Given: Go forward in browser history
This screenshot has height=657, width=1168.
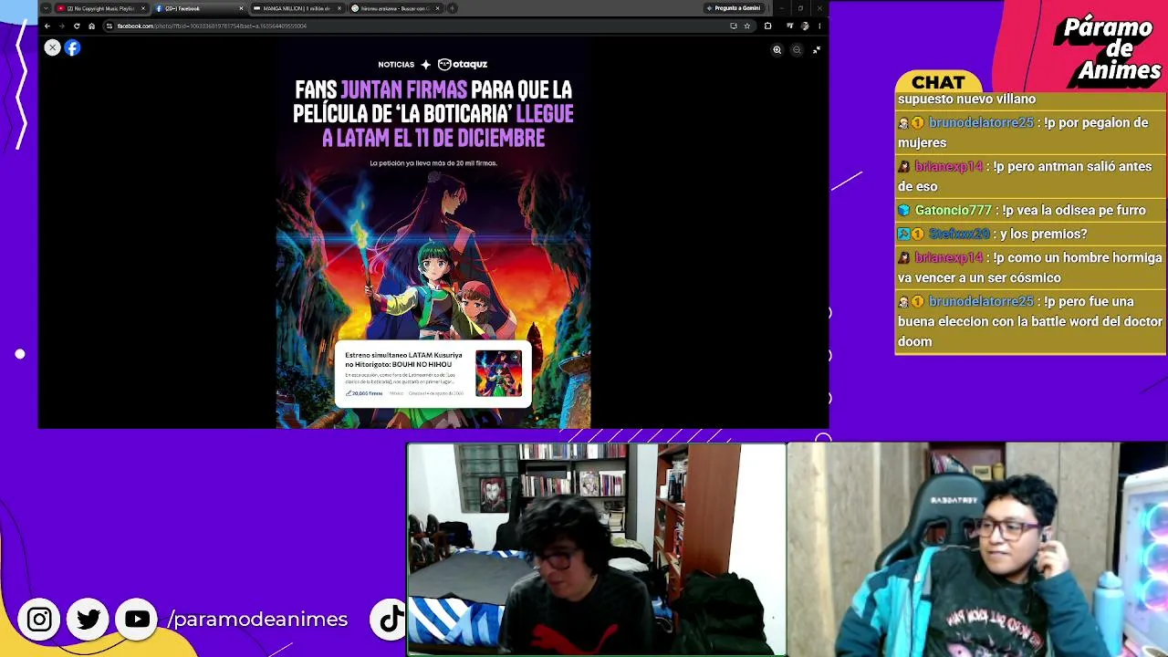Looking at the screenshot, I should click(x=62, y=26).
